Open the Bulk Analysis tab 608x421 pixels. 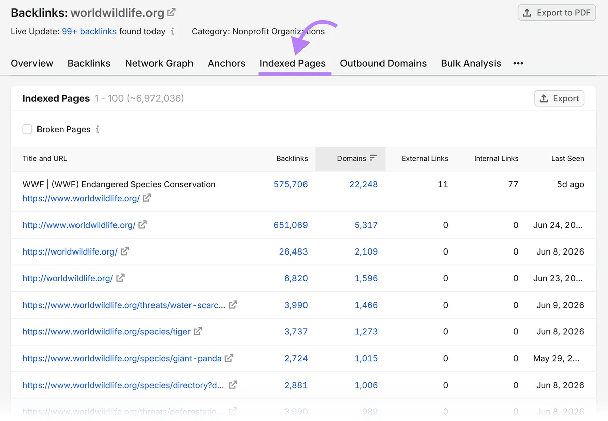pyautogui.click(x=471, y=63)
